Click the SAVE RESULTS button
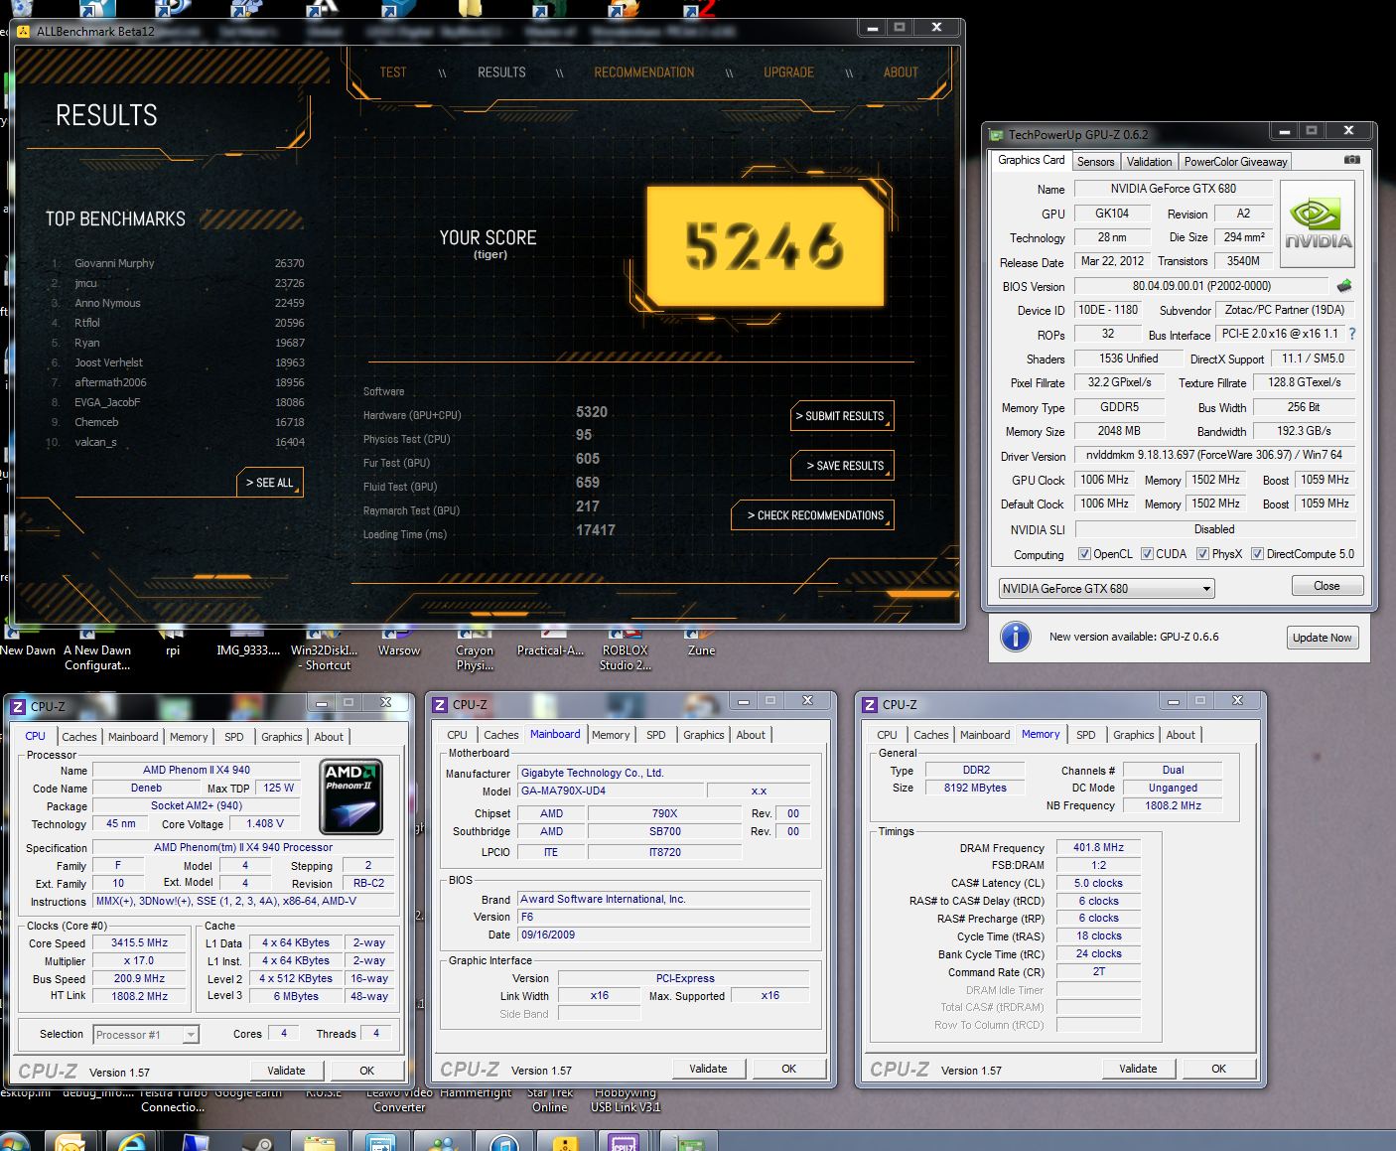Viewport: 1396px width, 1151px height. tap(843, 466)
